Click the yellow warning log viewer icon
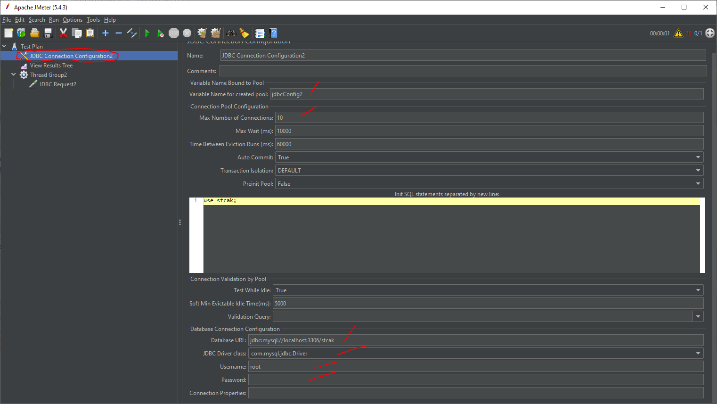Image resolution: width=717 pixels, height=404 pixels. 678,33
